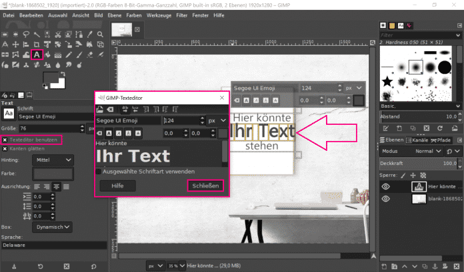The width and height of the screenshot is (464, 272).
Task: Toggle the 'Texteditor benutzen' checkbox
Action: click(5, 140)
